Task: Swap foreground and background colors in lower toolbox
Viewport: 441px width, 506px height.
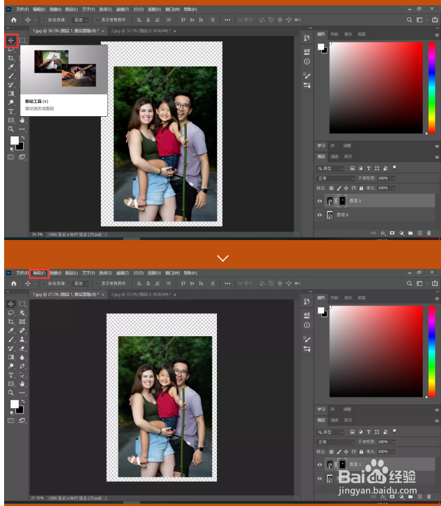Action: point(23,402)
